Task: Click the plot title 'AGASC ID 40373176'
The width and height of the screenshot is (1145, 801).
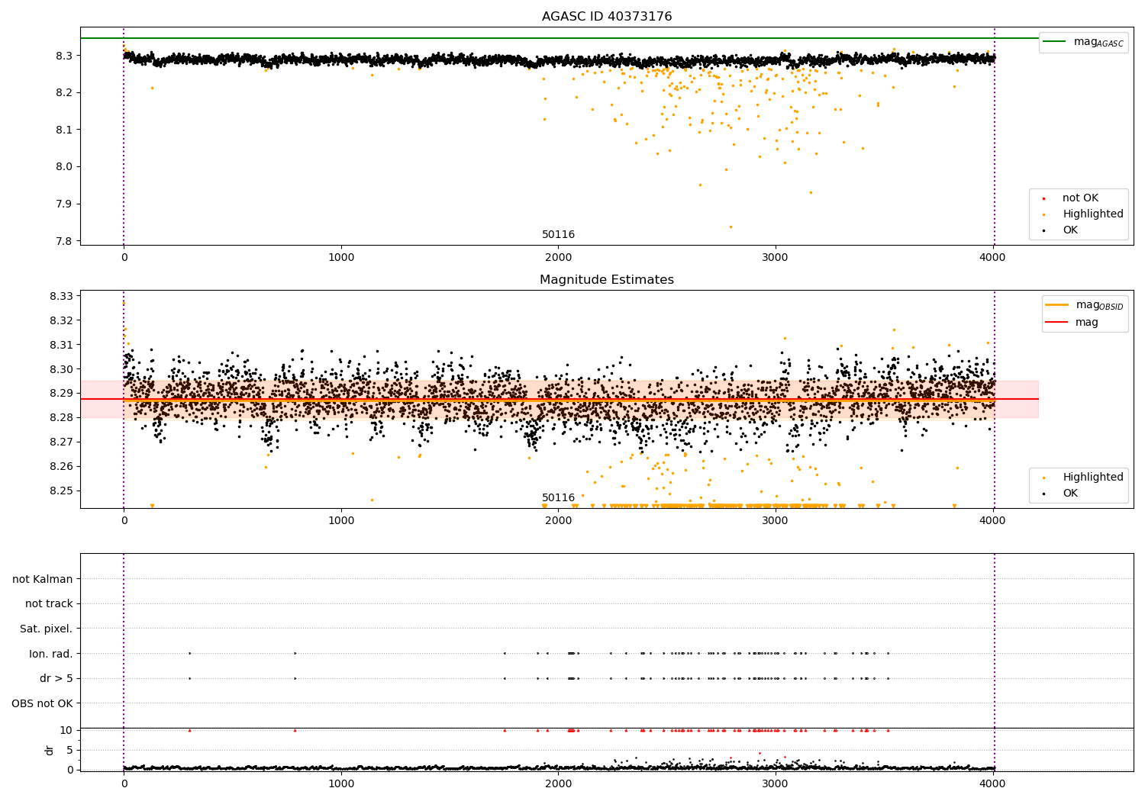Action: [607, 17]
